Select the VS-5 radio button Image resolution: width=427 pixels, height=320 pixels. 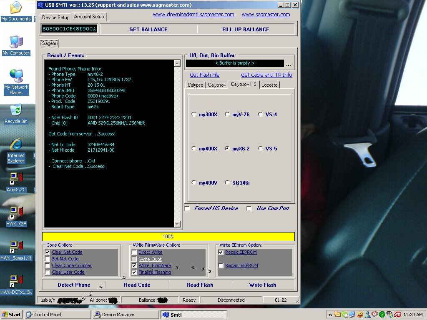point(261,149)
